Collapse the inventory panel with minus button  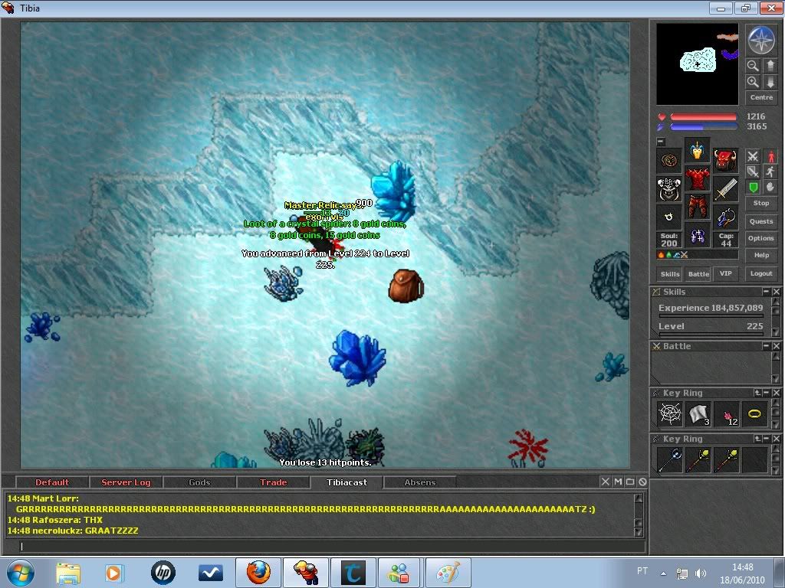(x=661, y=142)
